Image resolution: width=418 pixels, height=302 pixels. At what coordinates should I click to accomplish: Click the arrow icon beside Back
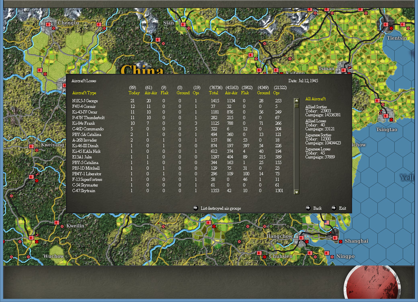coord(308,208)
